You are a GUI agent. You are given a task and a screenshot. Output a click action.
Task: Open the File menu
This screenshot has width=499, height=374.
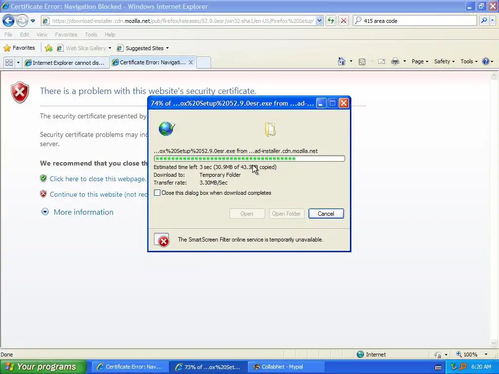tap(8, 35)
